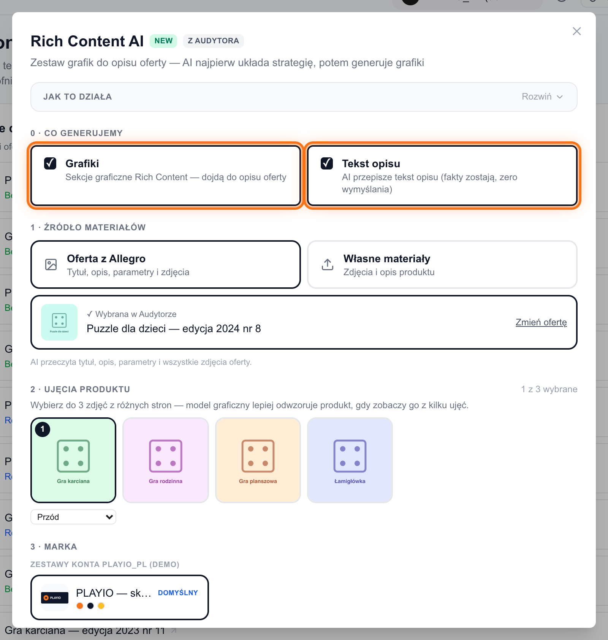
Task: Open the Przód view dropdown
Action: coord(73,517)
